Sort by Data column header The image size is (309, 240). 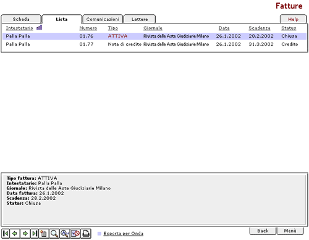pos(224,28)
